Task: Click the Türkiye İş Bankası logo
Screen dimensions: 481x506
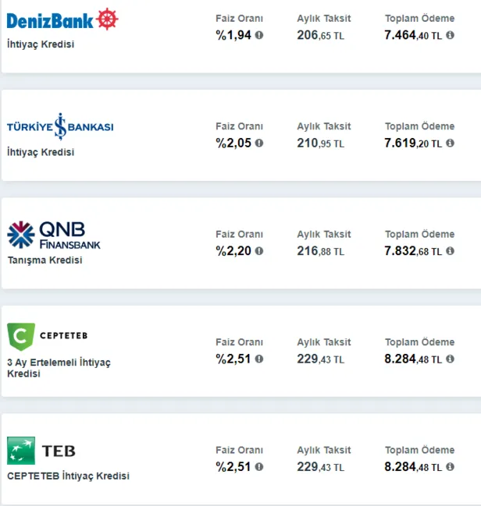Action: coord(60,127)
